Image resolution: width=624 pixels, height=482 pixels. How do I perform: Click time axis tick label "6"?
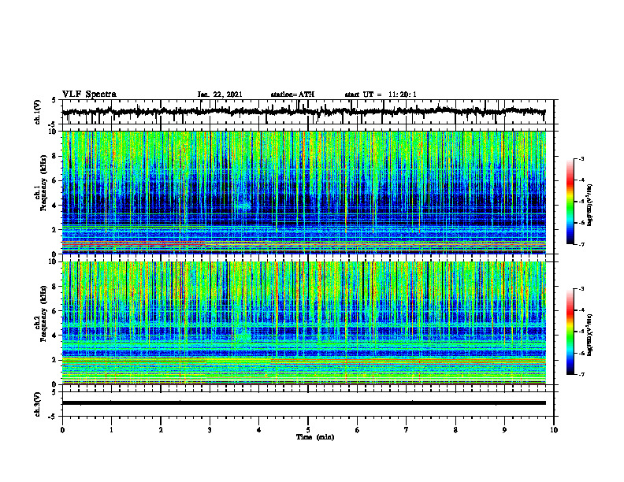[x=358, y=430]
